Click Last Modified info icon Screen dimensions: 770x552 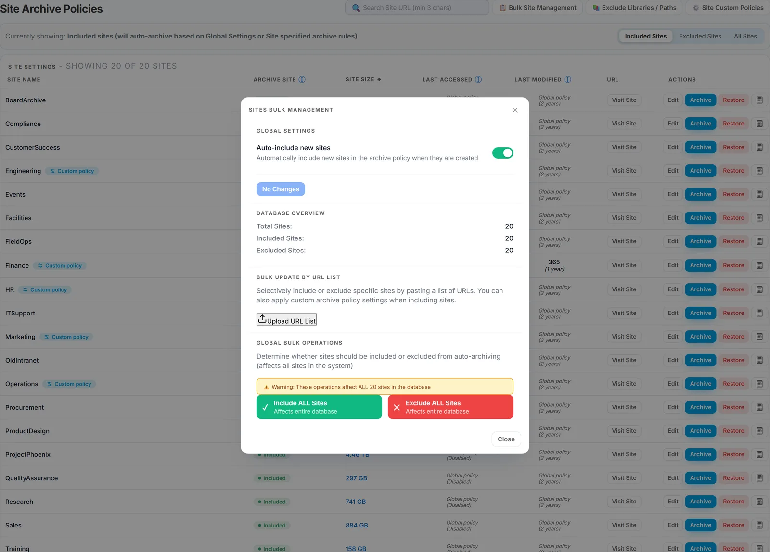pyautogui.click(x=568, y=80)
